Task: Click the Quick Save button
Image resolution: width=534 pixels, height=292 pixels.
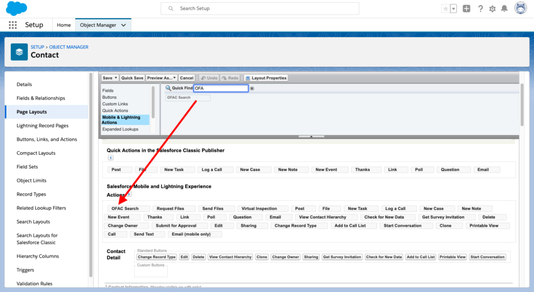Action: click(x=132, y=78)
